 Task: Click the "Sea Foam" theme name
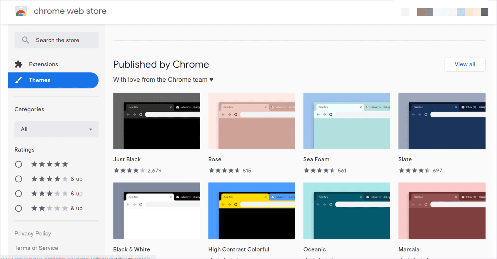[316, 159]
